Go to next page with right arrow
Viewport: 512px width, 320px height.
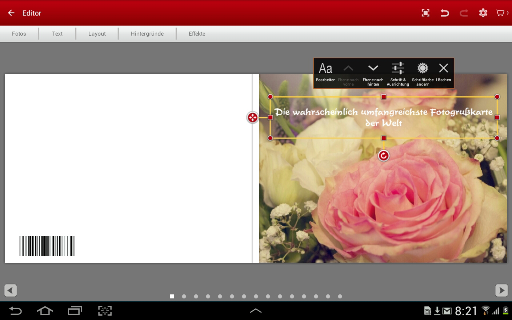(501, 290)
